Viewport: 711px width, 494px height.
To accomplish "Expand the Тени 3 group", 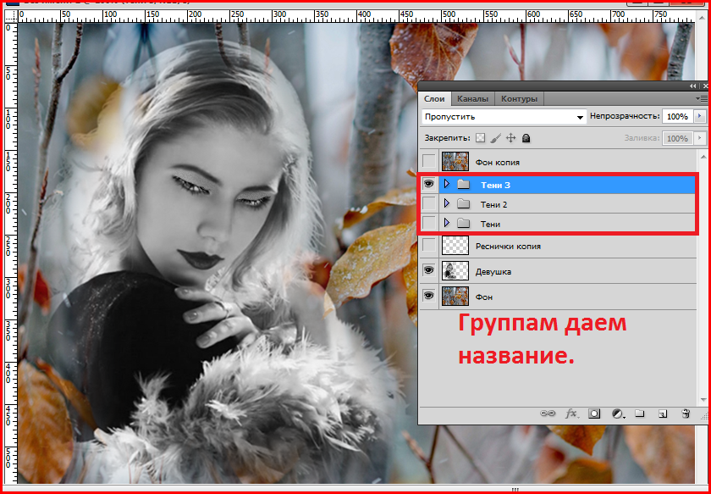I will click(447, 184).
